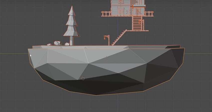Select the pine tree object
Screen dimensions: 212x112
pos(72,26)
